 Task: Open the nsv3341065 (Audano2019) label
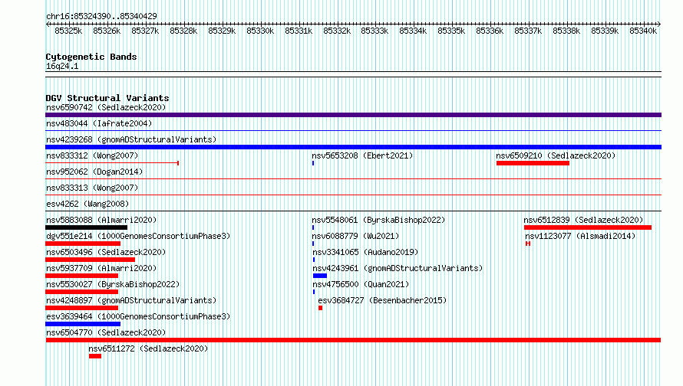365,252
